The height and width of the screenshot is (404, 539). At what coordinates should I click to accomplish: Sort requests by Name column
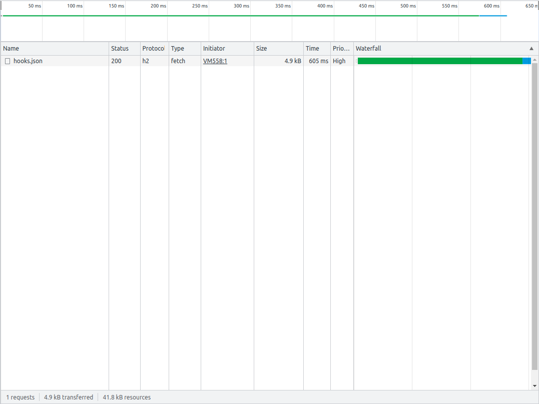(x=55, y=49)
